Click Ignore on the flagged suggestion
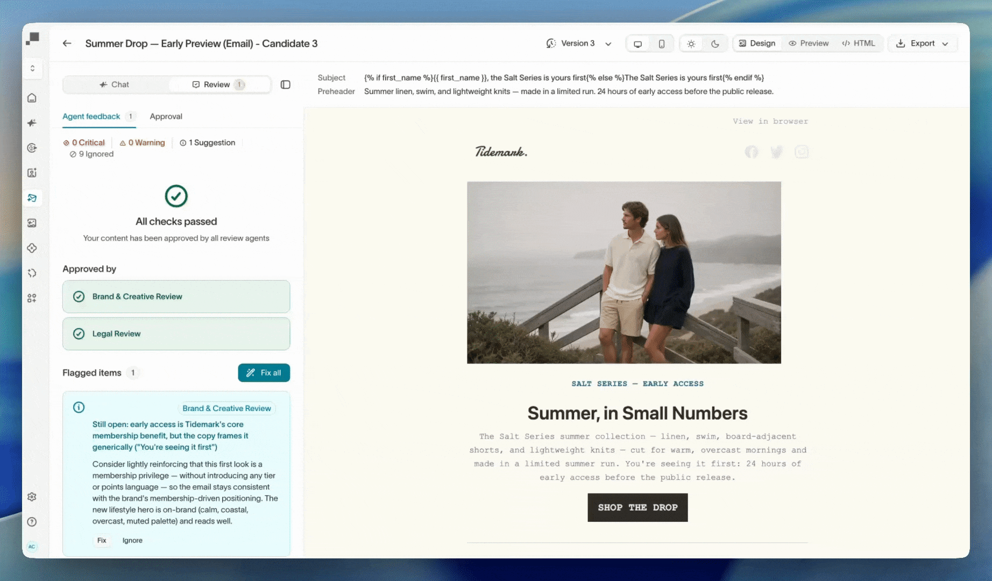 point(132,540)
